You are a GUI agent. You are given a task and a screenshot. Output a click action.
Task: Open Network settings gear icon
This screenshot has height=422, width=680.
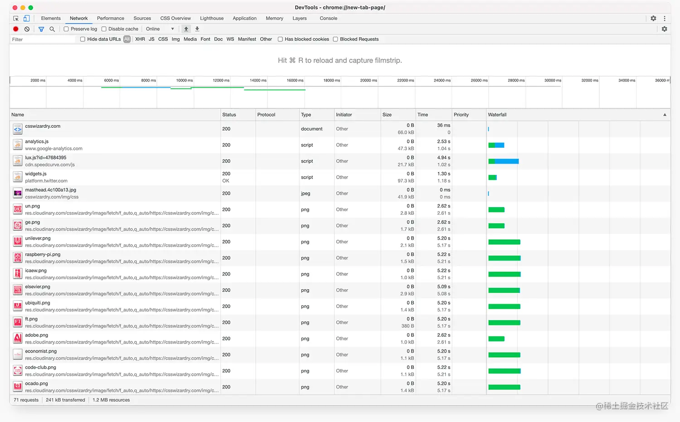[x=664, y=29]
